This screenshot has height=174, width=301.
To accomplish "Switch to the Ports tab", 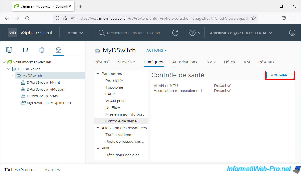I will [211, 62].
